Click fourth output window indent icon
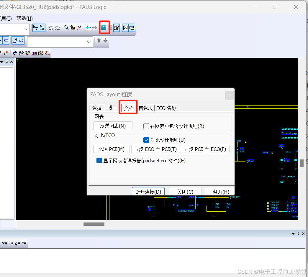Viewport: 308px width, 277px height. click(x=24, y=243)
